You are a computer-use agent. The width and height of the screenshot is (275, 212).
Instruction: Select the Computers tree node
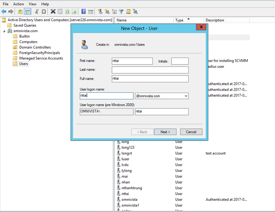[x=28, y=42]
